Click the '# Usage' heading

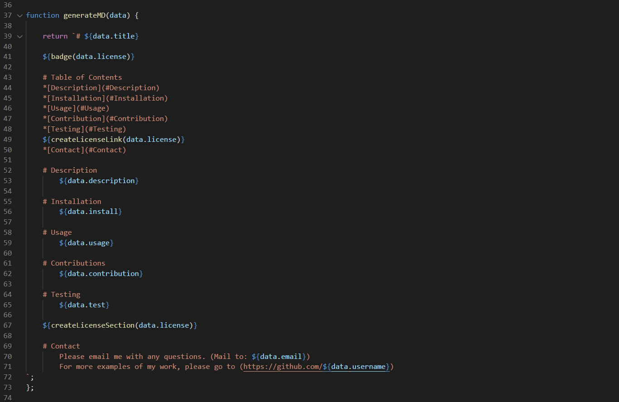[58, 232]
